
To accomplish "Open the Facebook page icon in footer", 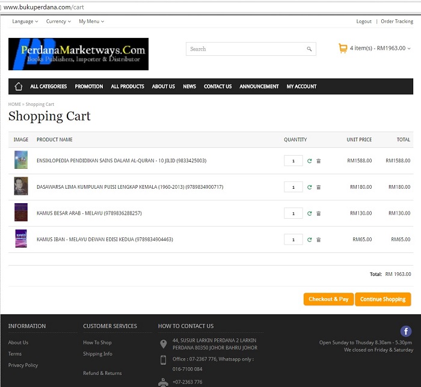I will click(406, 331).
